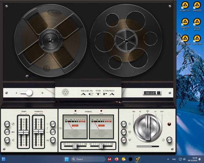The width and height of the screenshot is (204, 163).
Task: Push the 1-4 track selector button
Action: (53, 124)
